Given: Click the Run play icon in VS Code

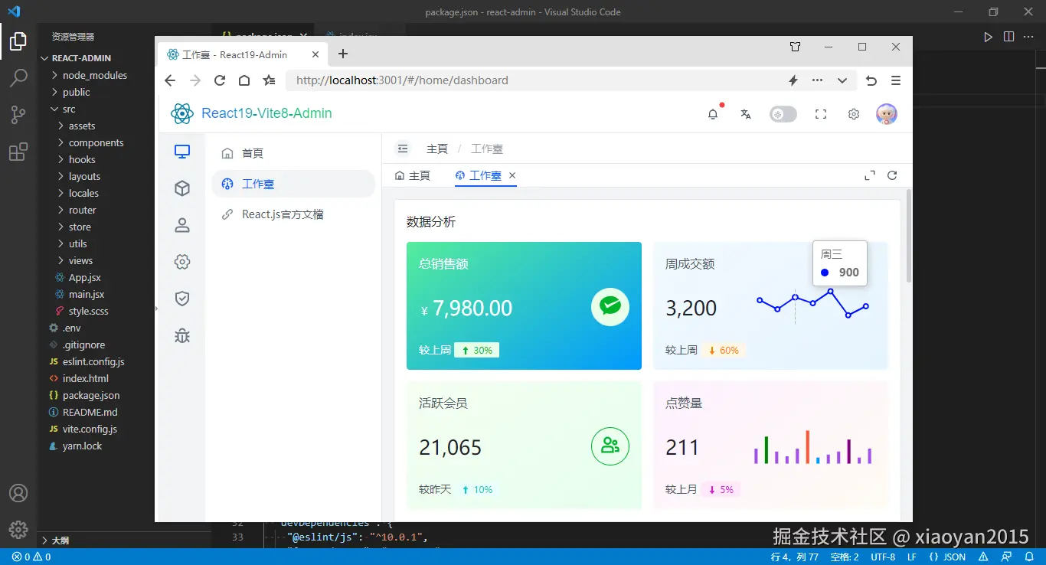Looking at the screenshot, I should click(x=988, y=36).
